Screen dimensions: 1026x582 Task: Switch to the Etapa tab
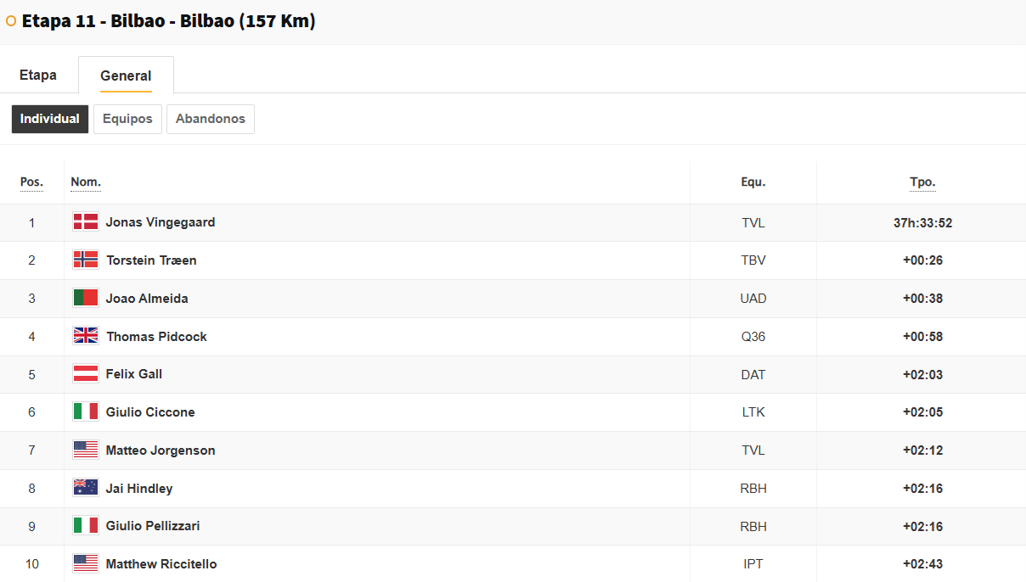pyautogui.click(x=38, y=75)
